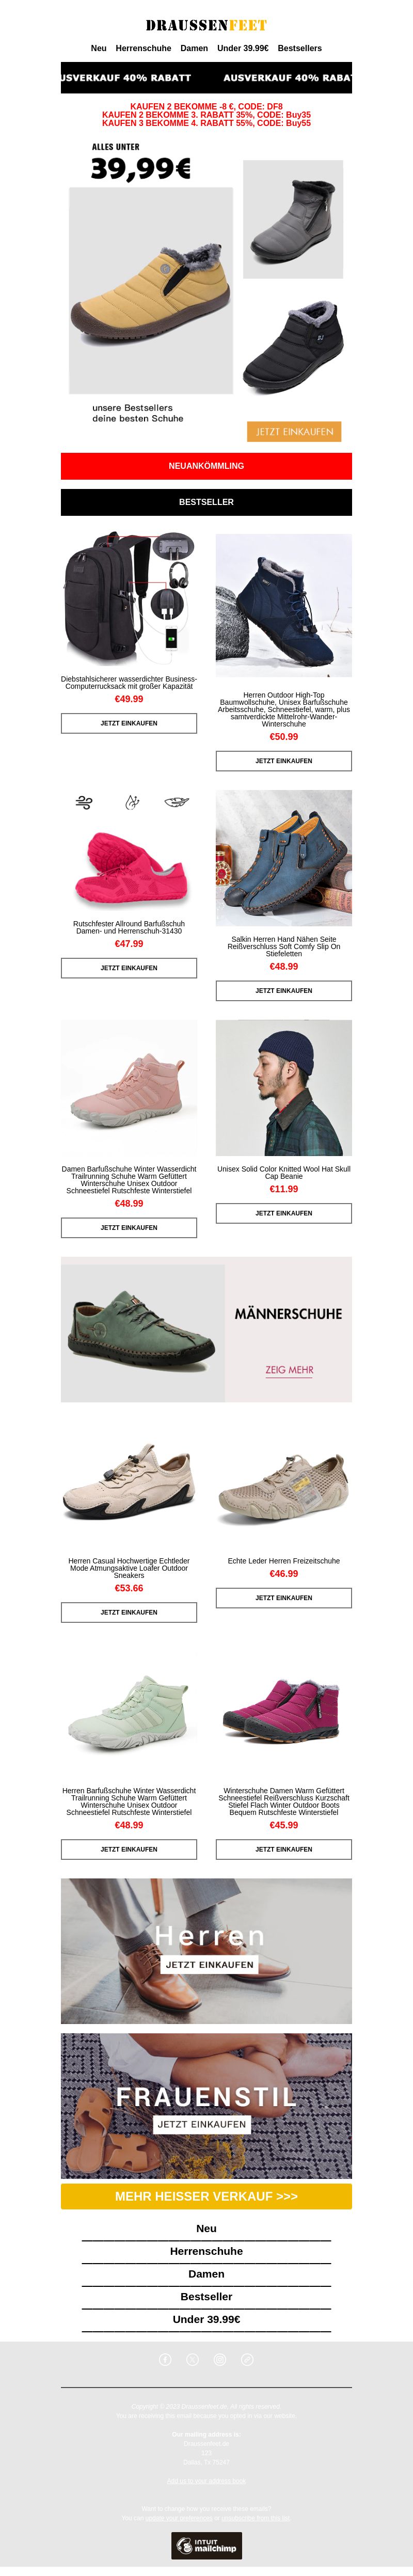This screenshot has height=2576, width=413.
Task: Click the Herren banner JETZT EINKAUFEN button
Action: coord(209,1964)
